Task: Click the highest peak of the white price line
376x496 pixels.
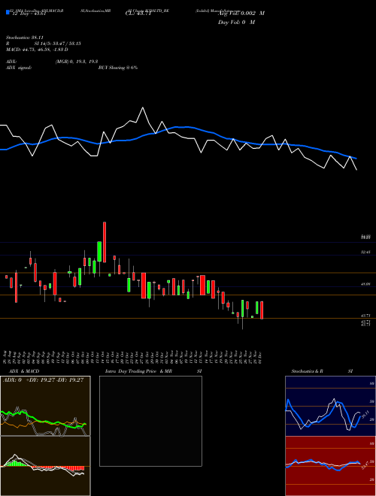Action: point(143,108)
